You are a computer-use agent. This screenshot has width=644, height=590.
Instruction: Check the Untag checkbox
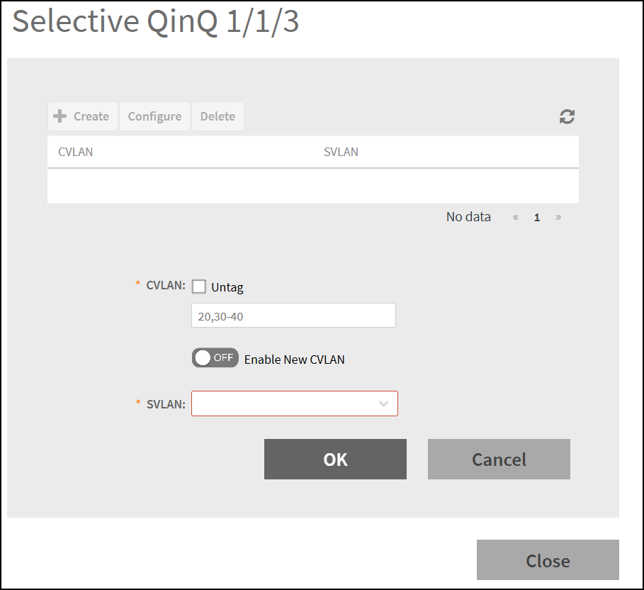(199, 286)
